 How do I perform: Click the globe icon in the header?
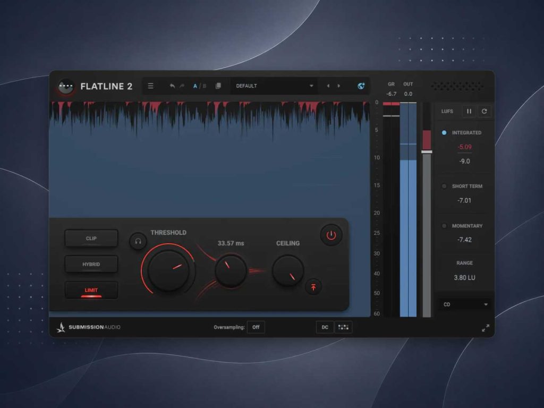(361, 86)
